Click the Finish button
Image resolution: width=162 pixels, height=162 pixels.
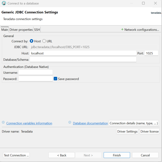coord(117,155)
